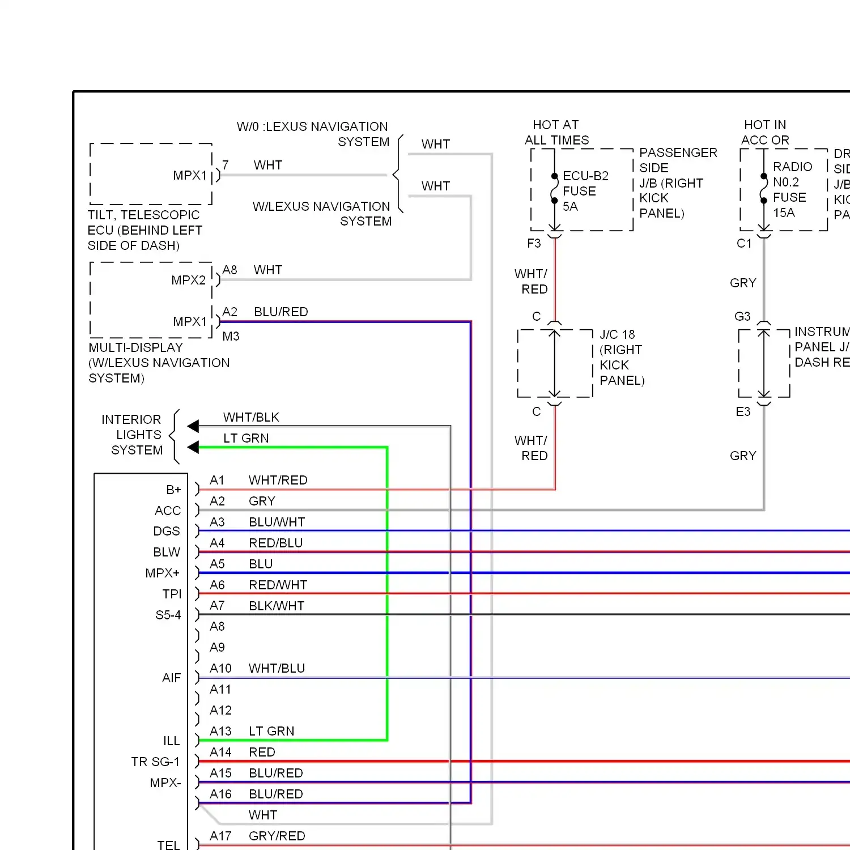Click pin number '7' beside Tilt ECU MPX1
This screenshot has height=850, width=850.
click(226, 165)
